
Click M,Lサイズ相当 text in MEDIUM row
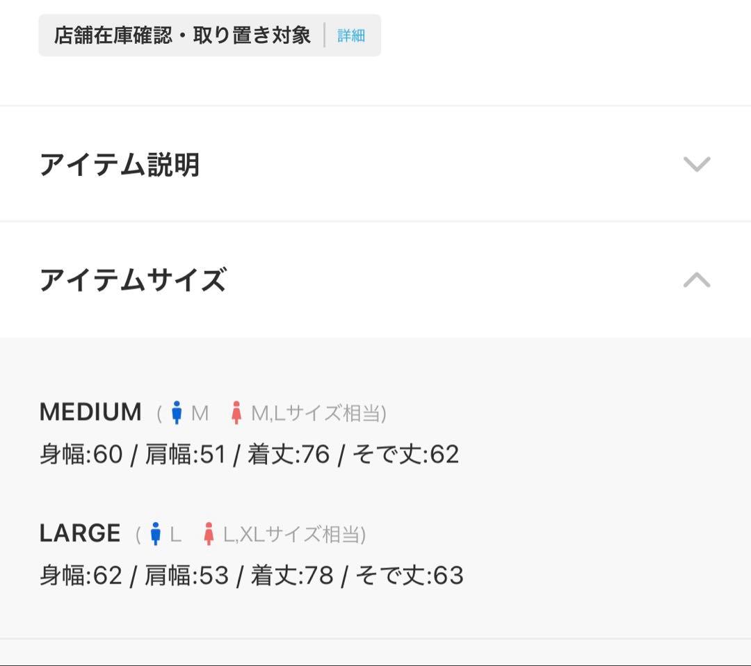click(x=317, y=414)
